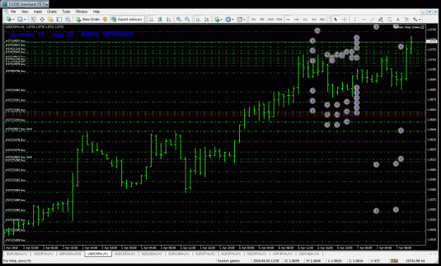This screenshot has width=441, height=266.
Task: Open the Insert menu
Action: 37,11
